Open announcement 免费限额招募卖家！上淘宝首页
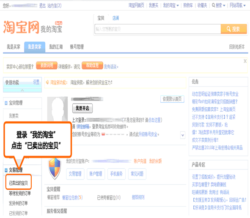 214,109
